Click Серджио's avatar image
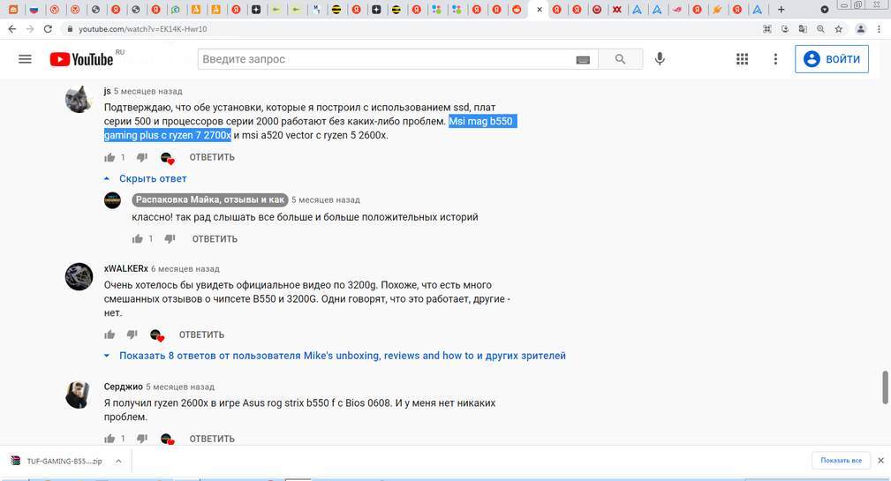The image size is (891, 481). (x=79, y=395)
